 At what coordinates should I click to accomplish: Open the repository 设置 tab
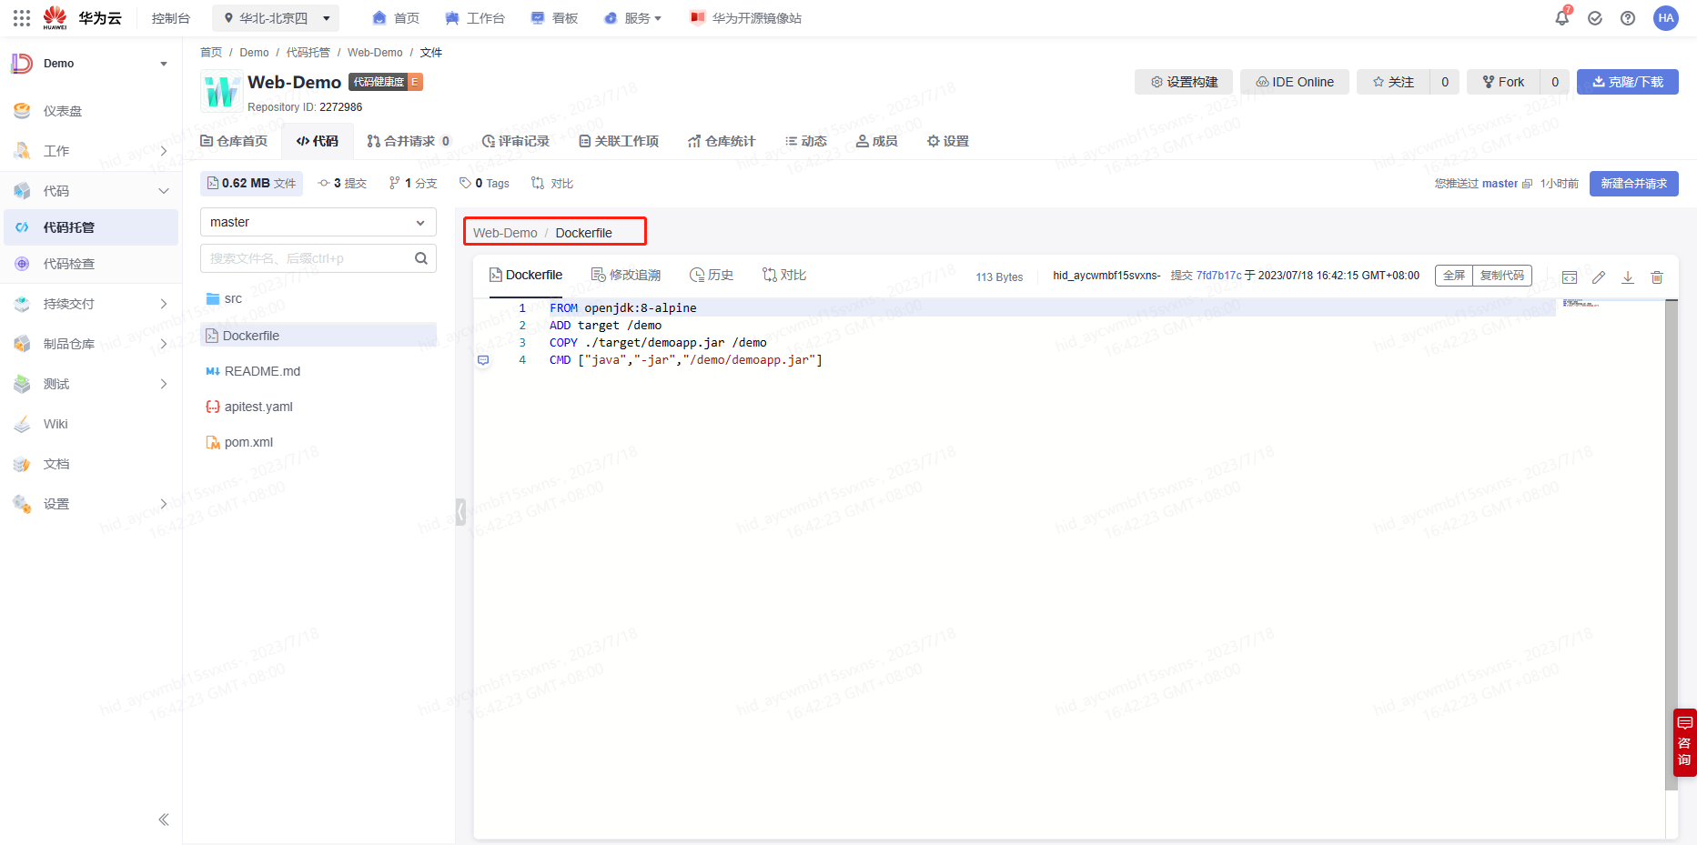(948, 141)
